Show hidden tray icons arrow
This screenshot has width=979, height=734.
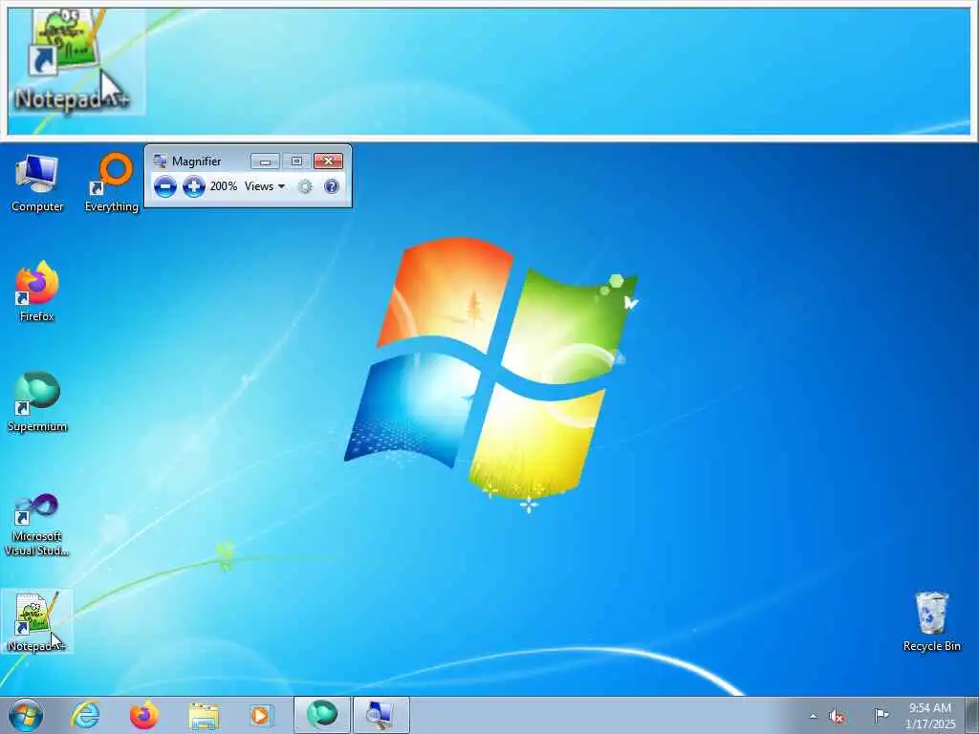coord(813,716)
